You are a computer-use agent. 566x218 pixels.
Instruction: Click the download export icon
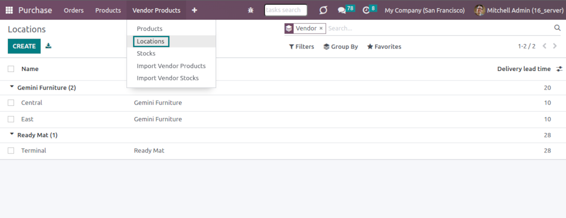tap(49, 46)
